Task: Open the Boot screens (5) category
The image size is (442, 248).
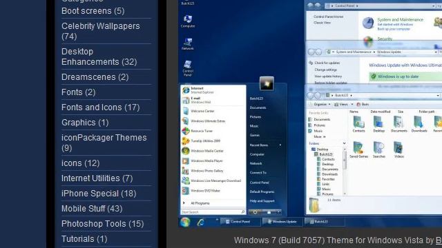Action: pos(93,11)
